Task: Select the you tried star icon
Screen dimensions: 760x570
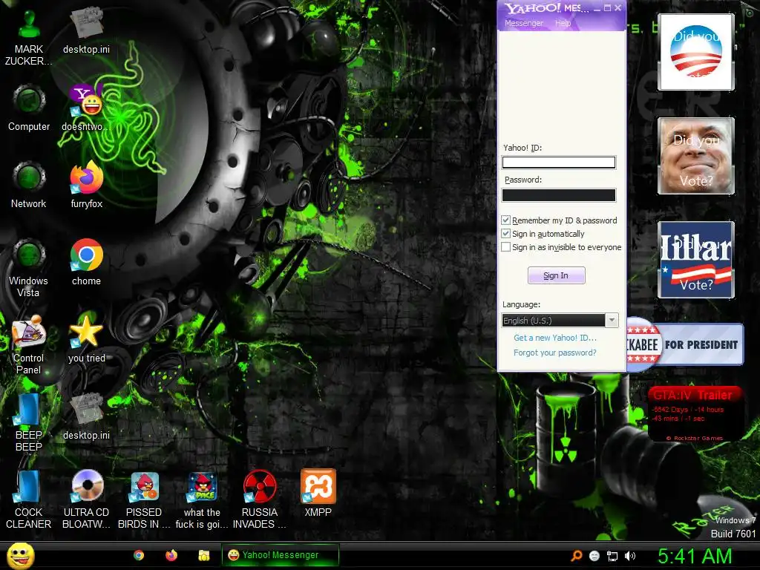Action: pyautogui.click(x=86, y=339)
